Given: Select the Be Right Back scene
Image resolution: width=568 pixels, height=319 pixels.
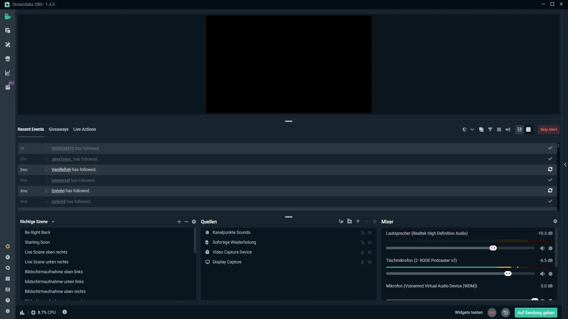Looking at the screenshot, I should (x=38, y=232).
